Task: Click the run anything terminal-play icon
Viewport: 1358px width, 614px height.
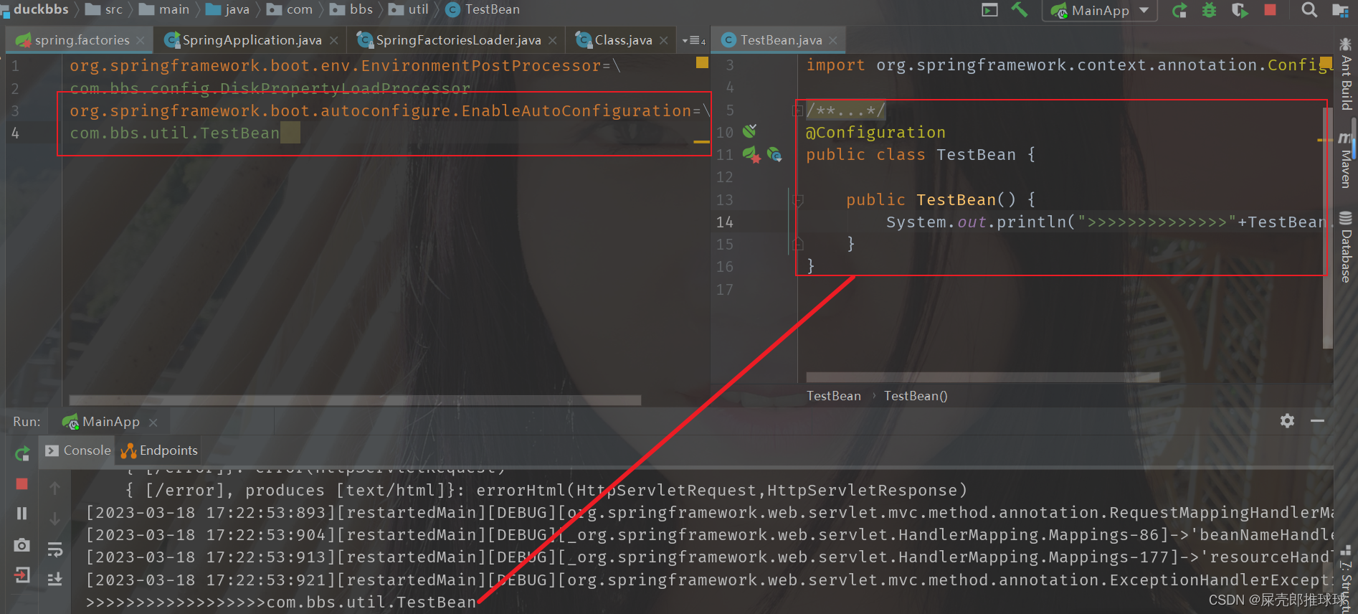Action: click(x=989, y=10)
